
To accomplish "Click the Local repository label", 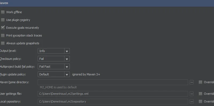I will coord(10,101).
